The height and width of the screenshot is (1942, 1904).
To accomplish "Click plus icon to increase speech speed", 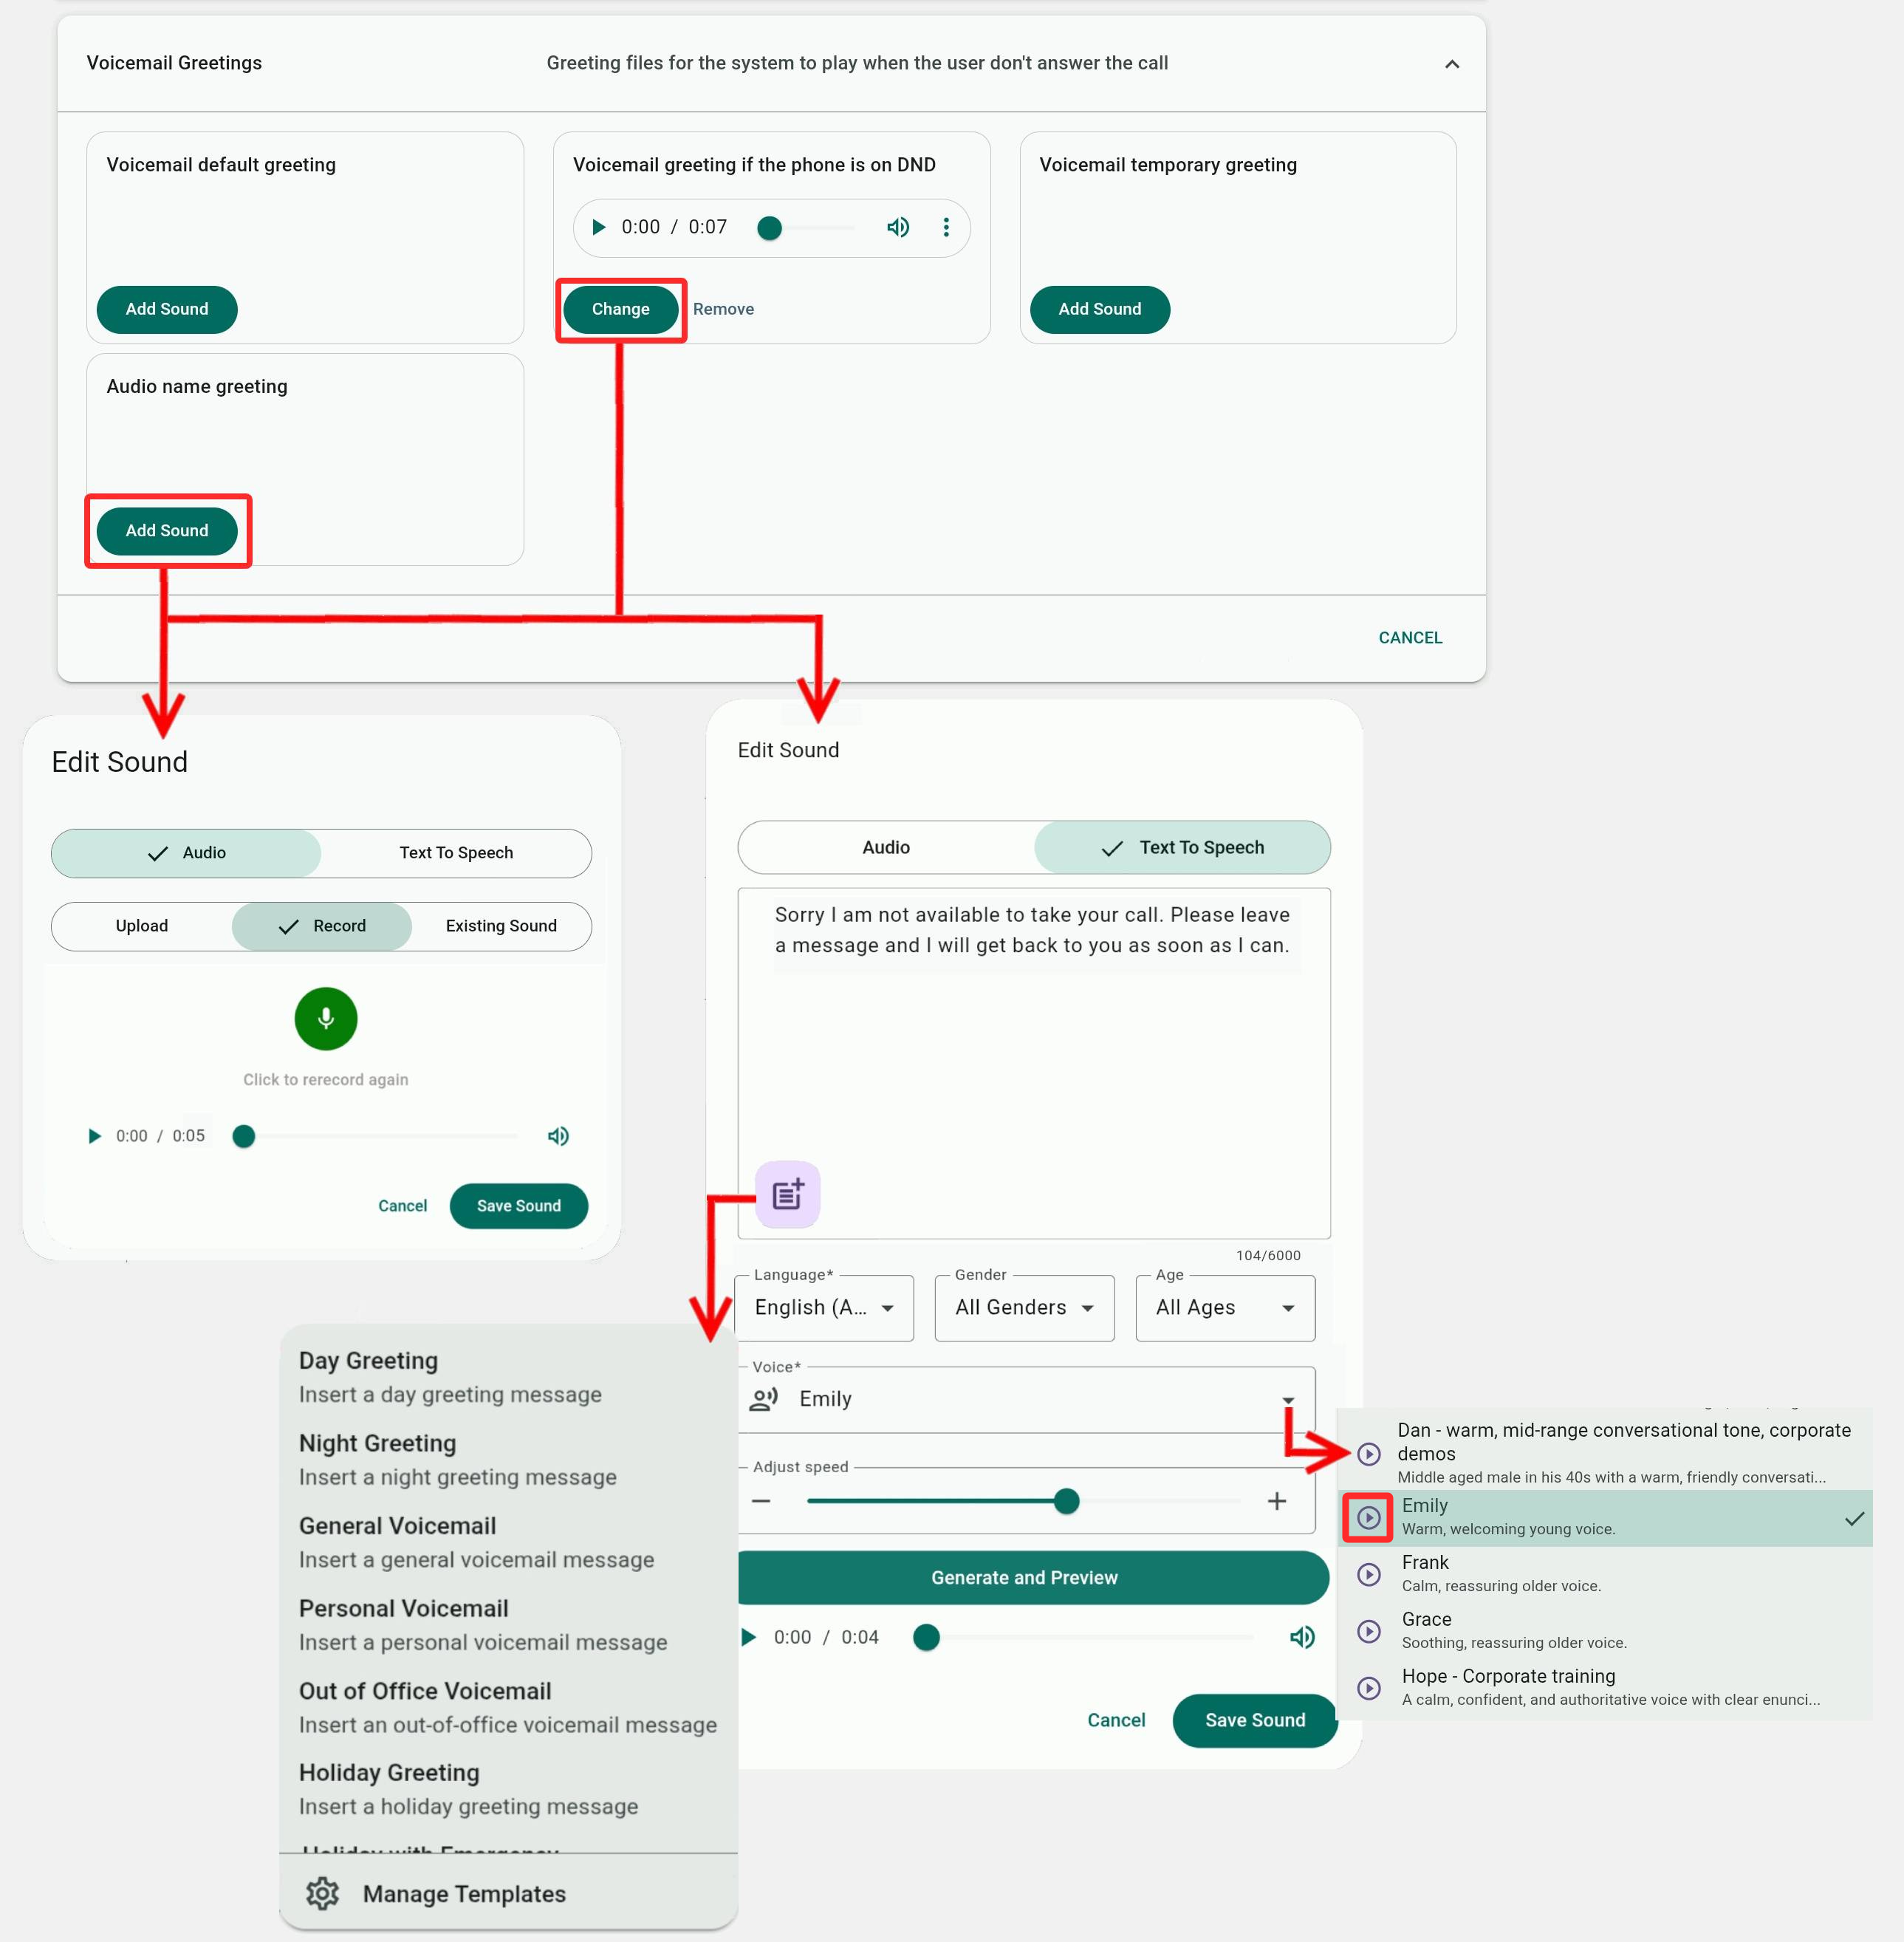I will [x=1276, y=1501].
